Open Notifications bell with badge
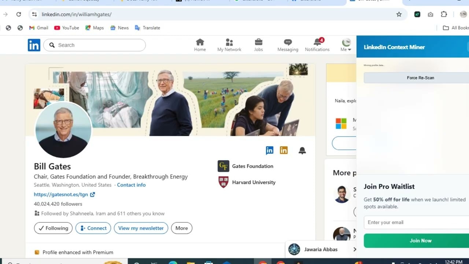 pyautogui.click(x=317, y=45)
